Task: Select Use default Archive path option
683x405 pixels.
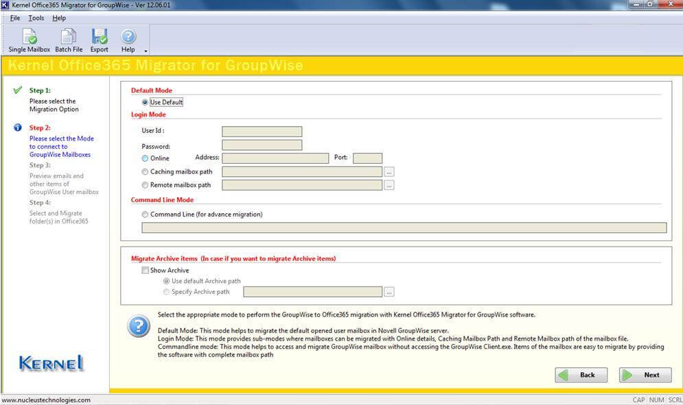Action: point(166,281)
